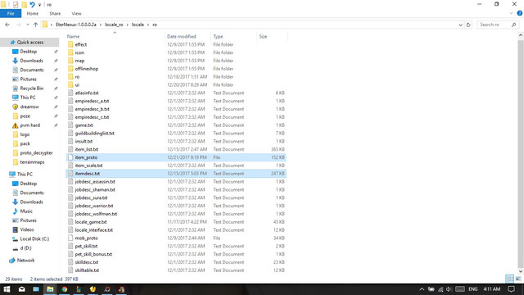Select the item_list.txt file
Screen dimensions: 524x295
point(87,149)
